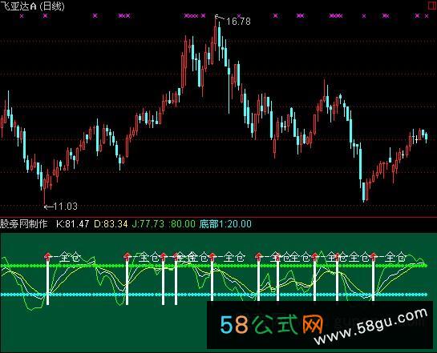Screen dimensions: 437x353
Task: Click the red horizontal divider between the panels
Action: pyautogui.click(x=218, y=217)
